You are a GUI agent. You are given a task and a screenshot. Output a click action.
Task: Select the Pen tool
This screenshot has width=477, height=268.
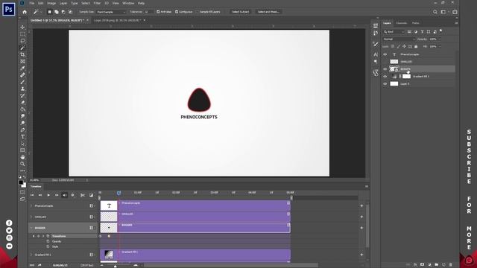[x=22, y=130]
